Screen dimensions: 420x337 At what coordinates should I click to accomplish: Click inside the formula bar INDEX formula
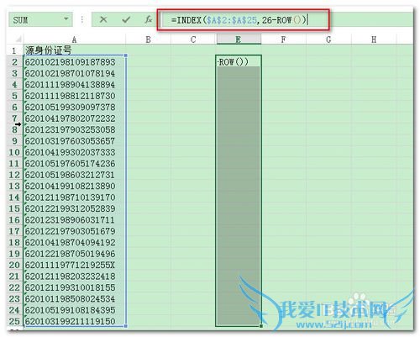point(239,20)
